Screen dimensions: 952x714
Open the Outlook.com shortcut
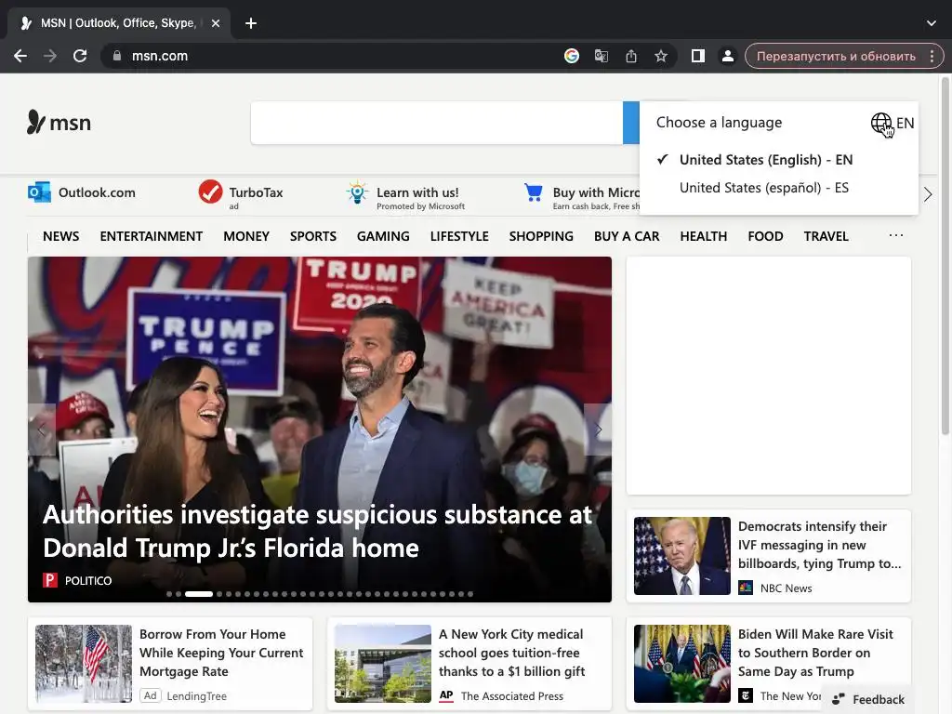[x=82, y=192]
